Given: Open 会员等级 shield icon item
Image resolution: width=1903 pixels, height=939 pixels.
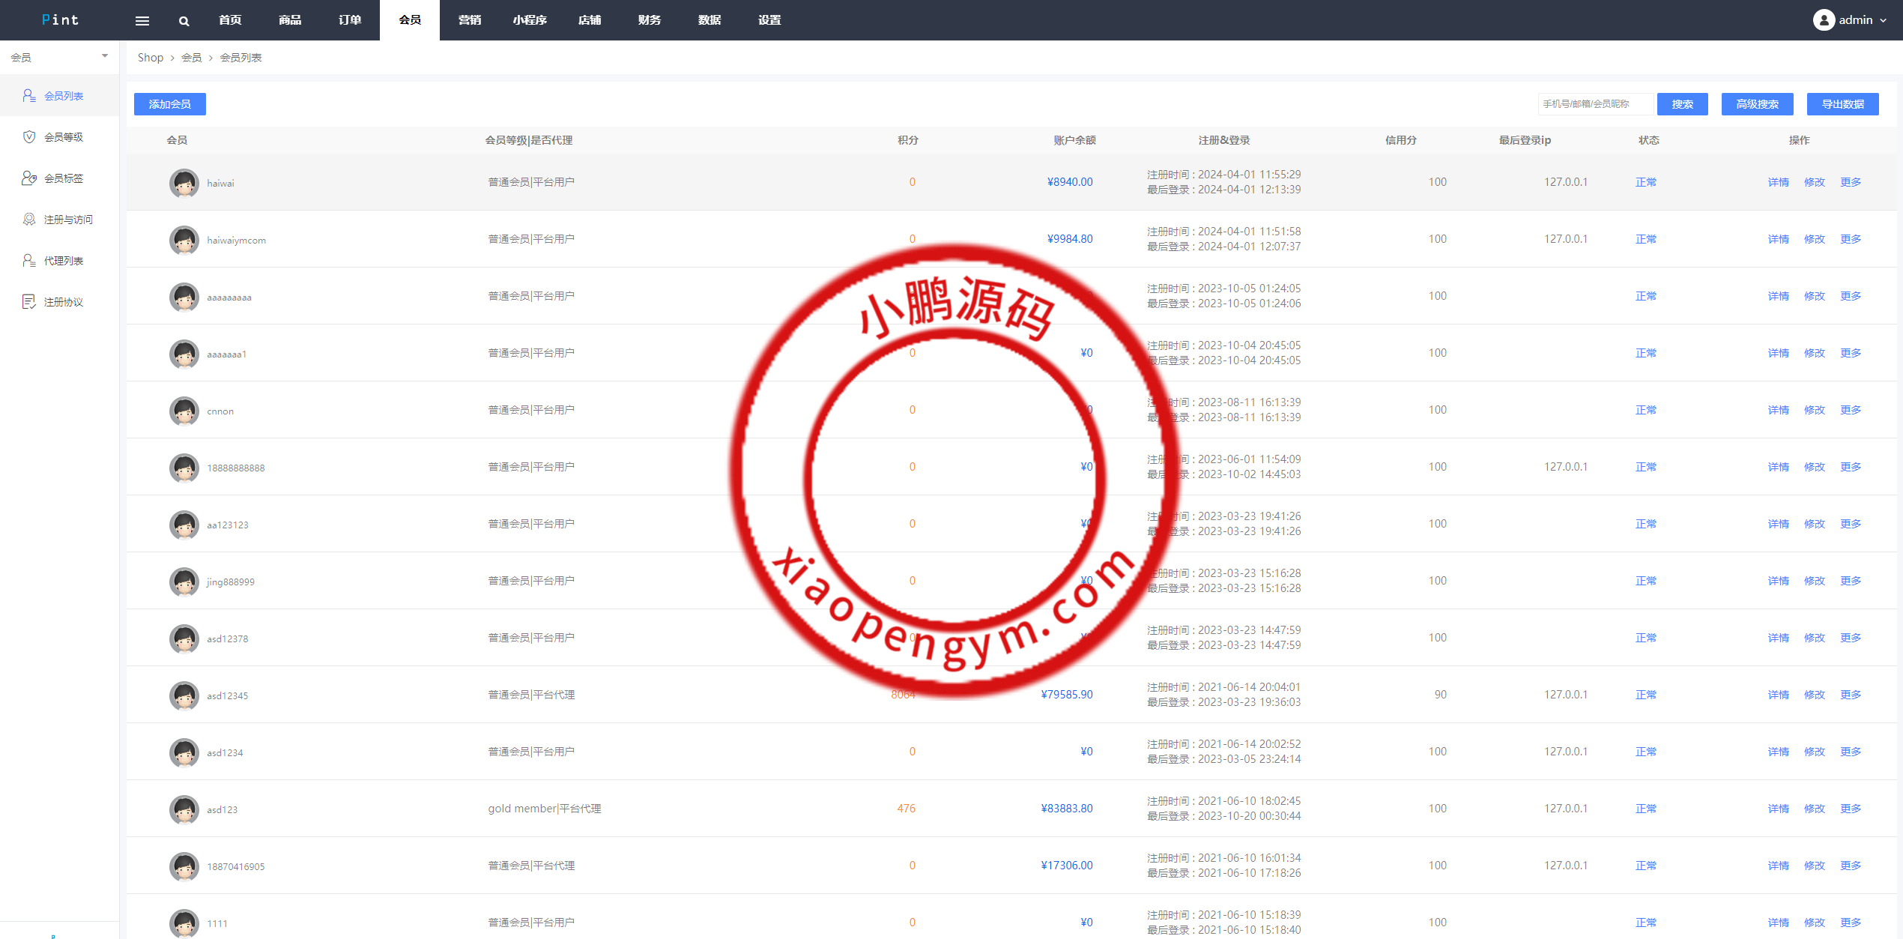Looking at the screenshot, I should tap(29, 137).
